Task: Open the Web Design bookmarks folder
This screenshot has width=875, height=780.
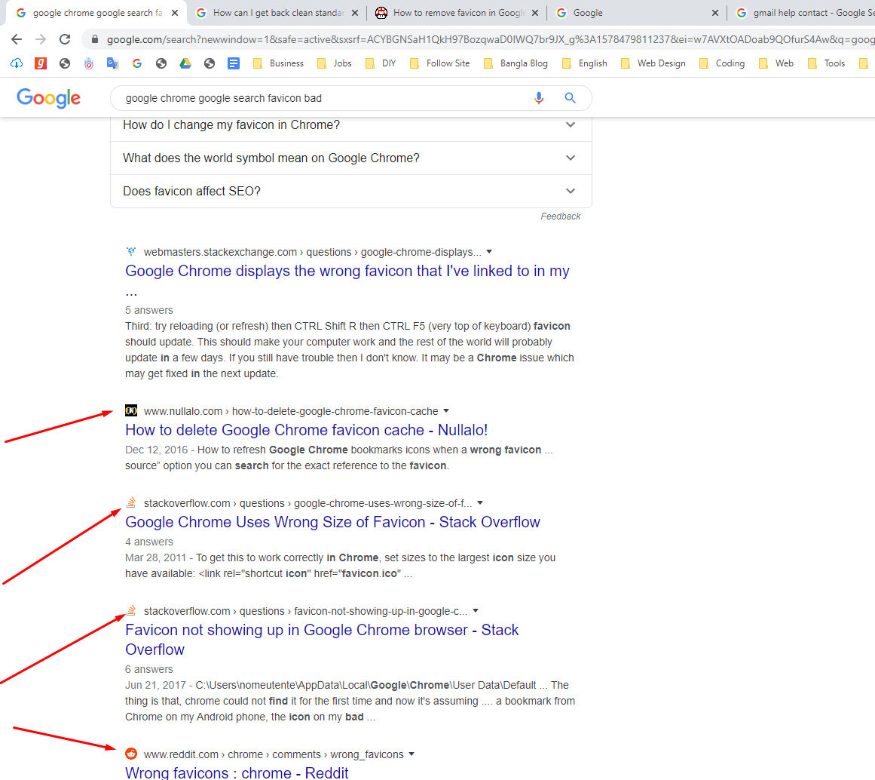Action: pos(653,63)
